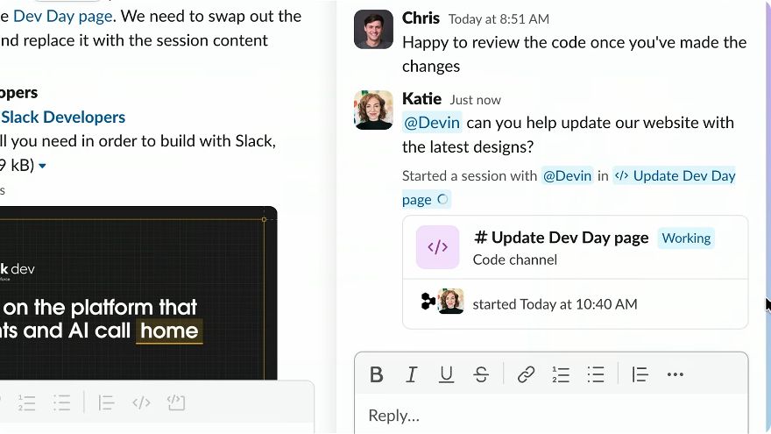Toggle bold formatting in reply composer
Image resolution: width=771 pixels, height=434 pixels.
(x=376, y=375)
